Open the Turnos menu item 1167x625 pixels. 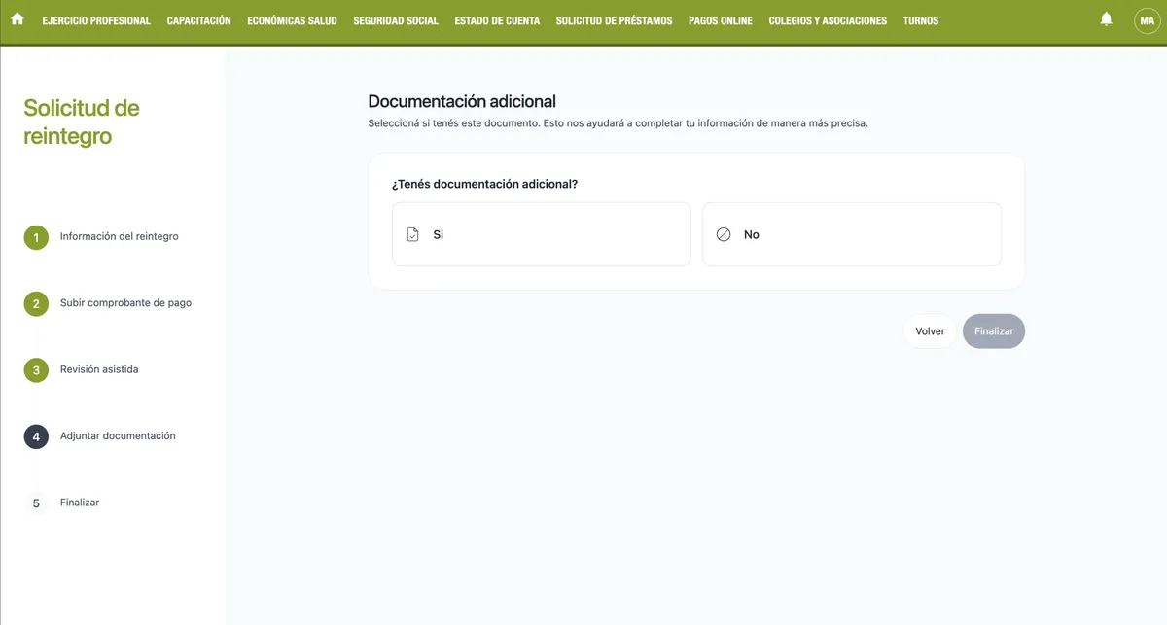(920, 20)
